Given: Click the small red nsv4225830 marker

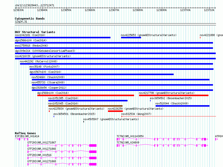Looking at the screenshot, I should click(x=49, y=111).
